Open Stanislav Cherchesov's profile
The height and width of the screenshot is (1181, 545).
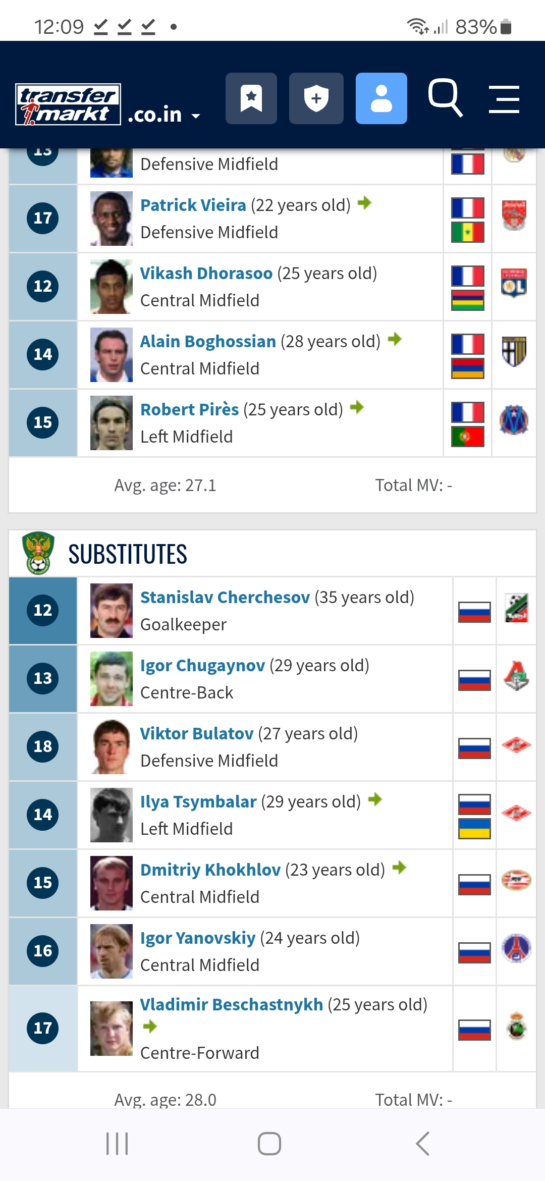click(225, 597)
